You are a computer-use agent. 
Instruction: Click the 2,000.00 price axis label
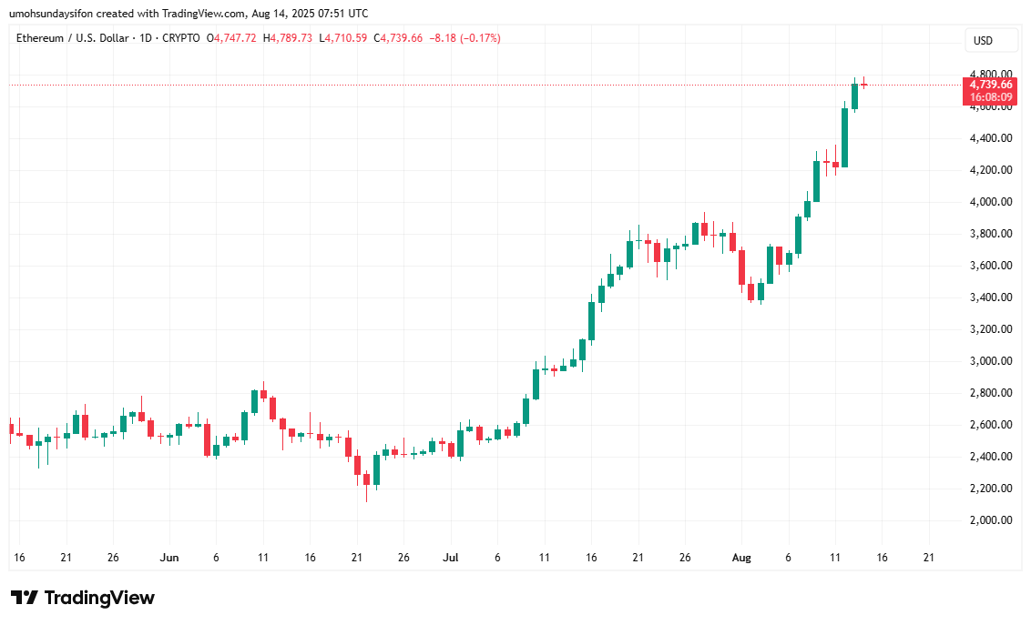pyautogui.click(x=990, y=520)
